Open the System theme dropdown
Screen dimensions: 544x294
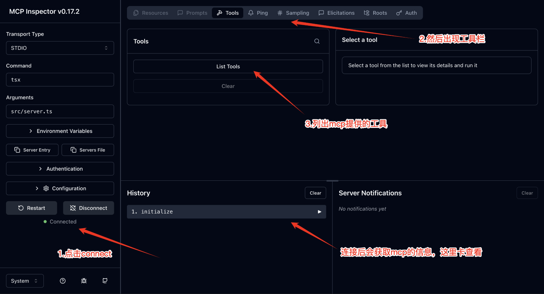[x=25, y=281]
